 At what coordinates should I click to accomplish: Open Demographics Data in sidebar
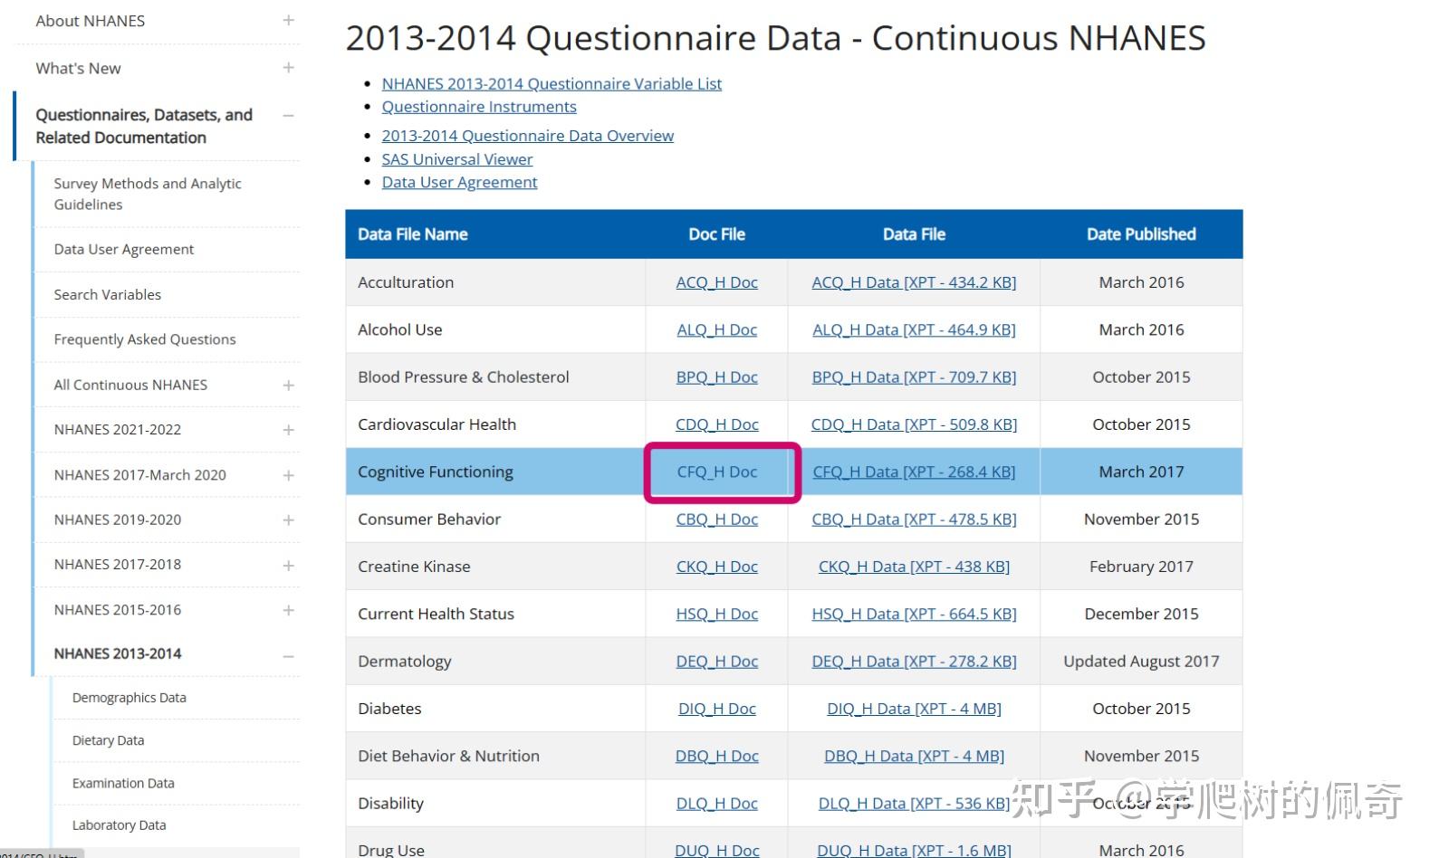click(x=129, y=698)
